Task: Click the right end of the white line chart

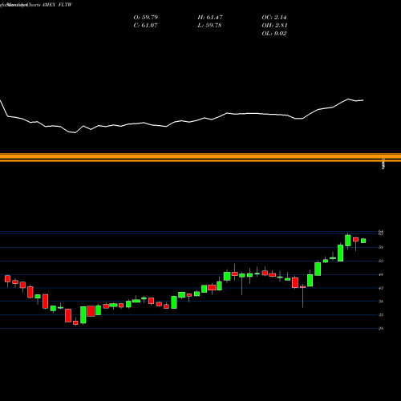Action: tap(363, 100)
